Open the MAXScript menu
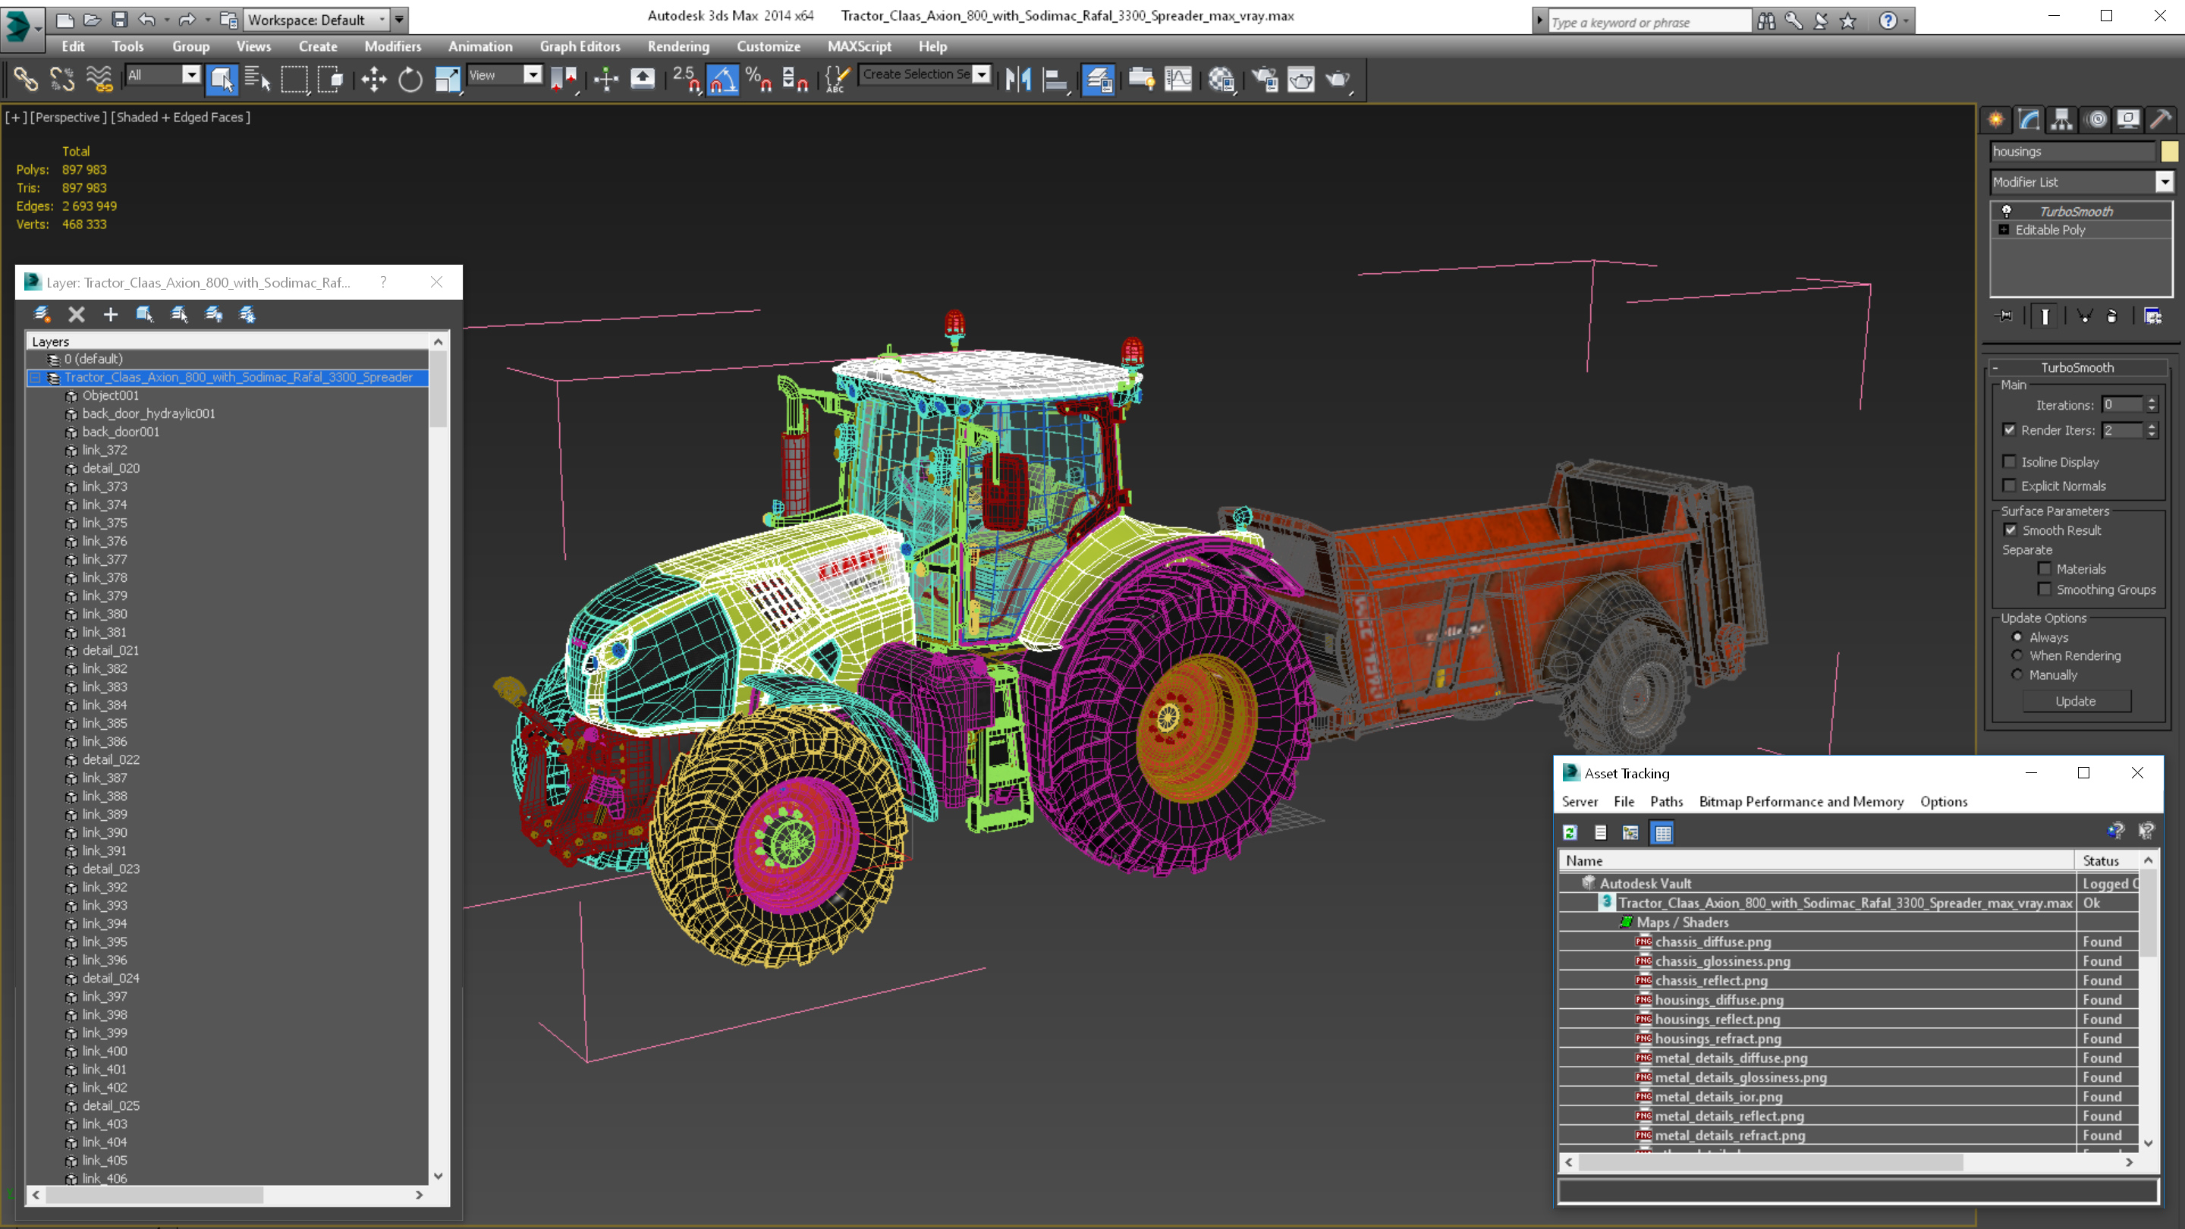This screenshot has width=2185, height=1229. (860, 46)
